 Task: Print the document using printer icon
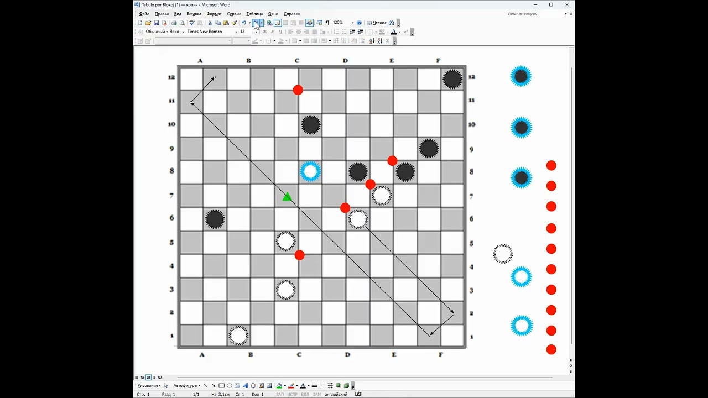(x=174, y=23)
